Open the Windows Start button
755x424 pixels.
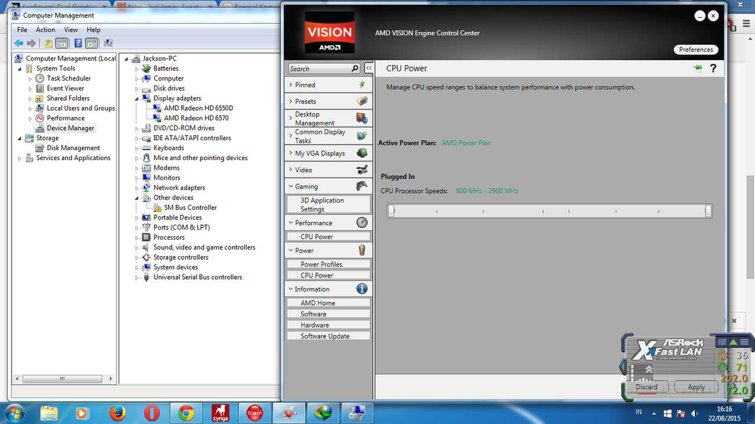[x=14, y=413]
